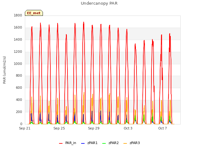Click the red PAR_in legend swatch
The height and width of the screenshot is (149, 199).
pos(61,143)
